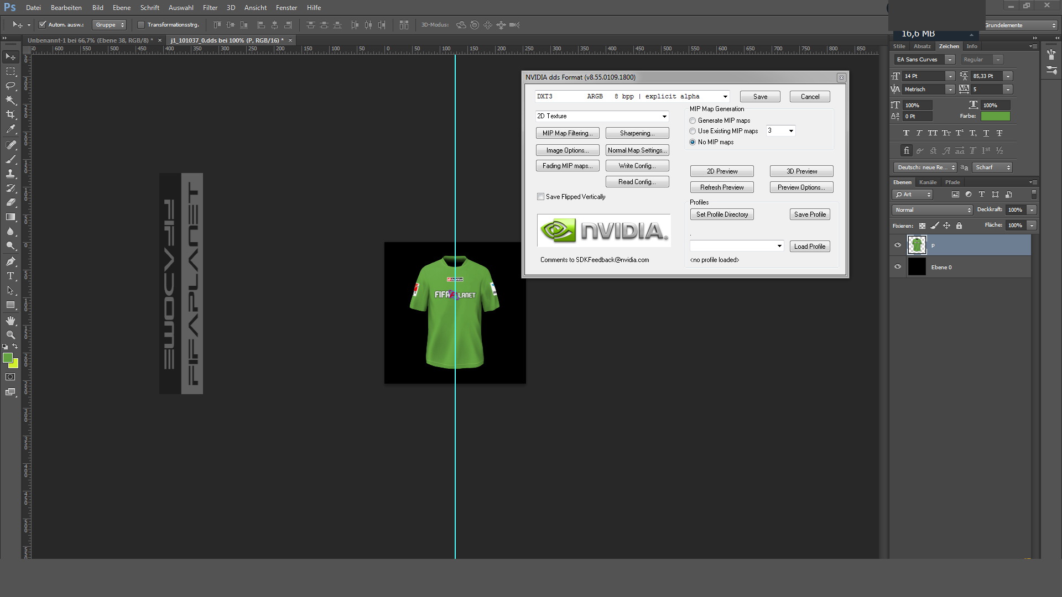The height and width of the screenshot is (597, 1062).
Task: Select the Move tool
Action: (x=11, y=57)
